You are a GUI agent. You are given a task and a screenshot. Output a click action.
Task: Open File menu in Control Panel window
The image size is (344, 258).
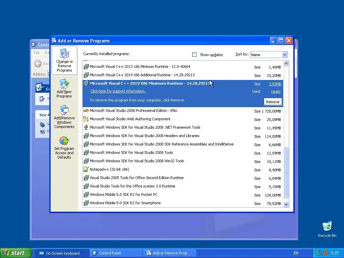(x=37, y=53)
